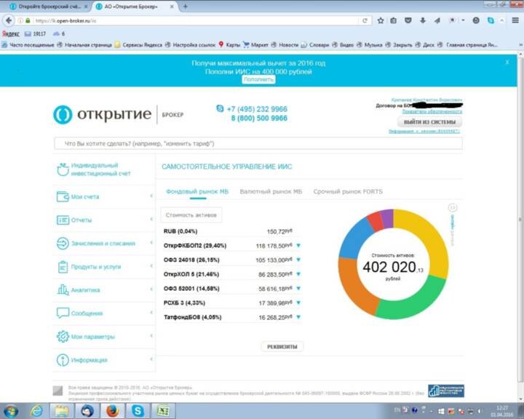The image size is (524, 419).
Task: Expand ОткрХОЛ 5 row dropdown arrow
Action: tap(298, 274)
